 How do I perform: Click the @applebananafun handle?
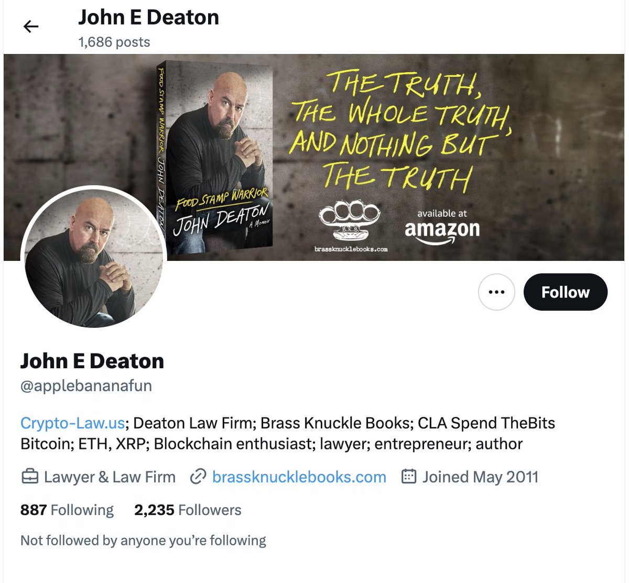click(86, 386)
